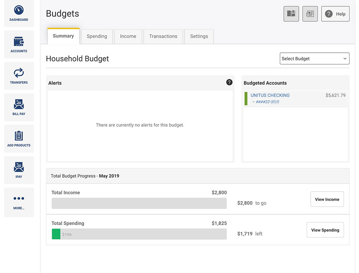The image size is (359, 273).
Task: Click the 'no alerts for this budget' message
Action: click(x=140, y=125)
